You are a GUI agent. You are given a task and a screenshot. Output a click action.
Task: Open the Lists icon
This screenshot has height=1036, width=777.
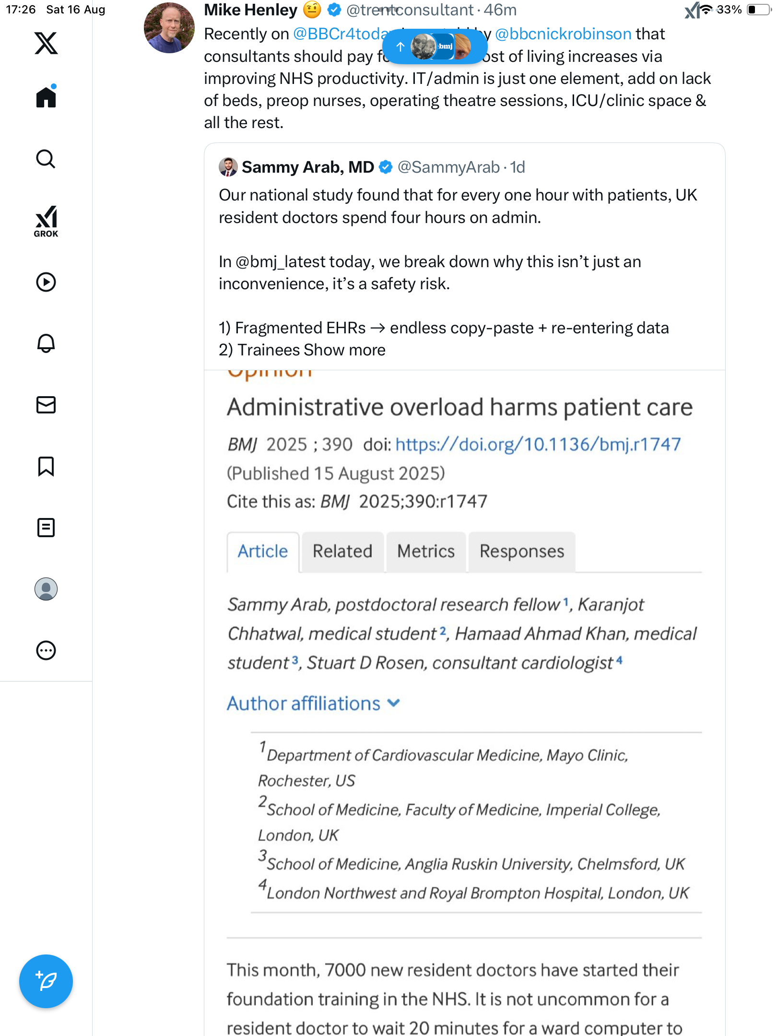pos(46,528)
